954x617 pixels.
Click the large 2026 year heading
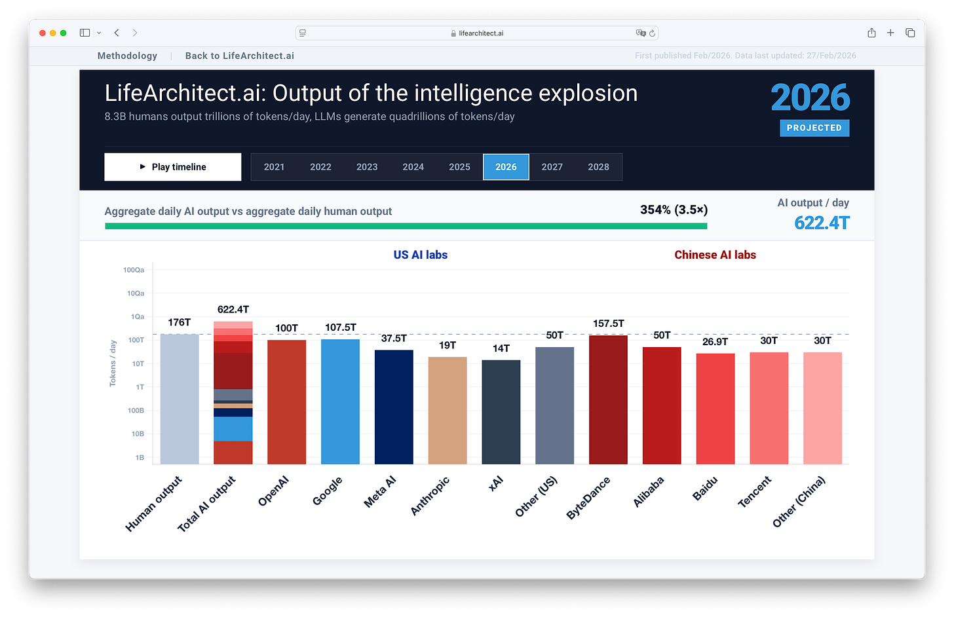pyautogui.click(x=811, y=98)
